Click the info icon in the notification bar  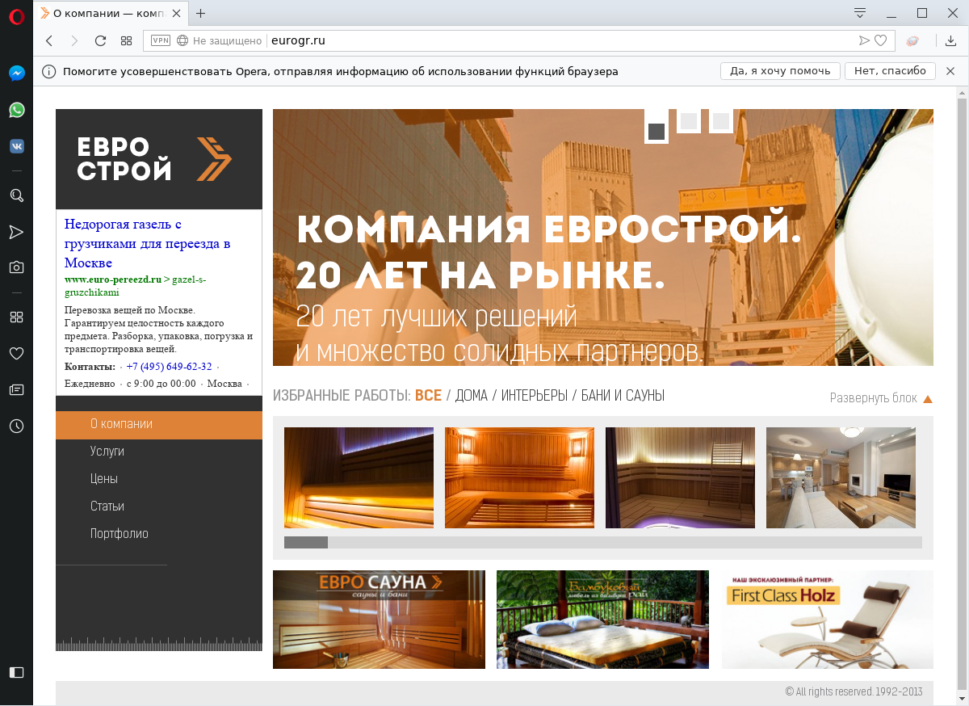pos(49,71)
